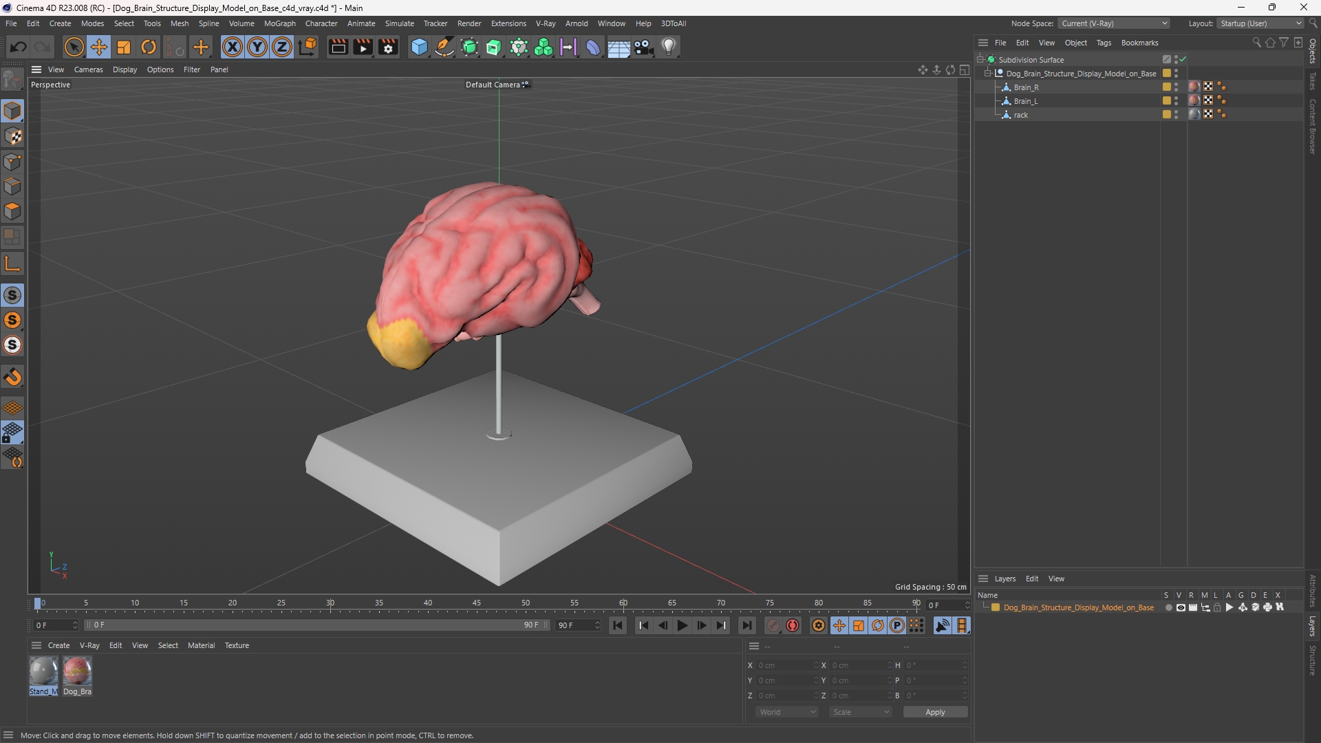Open the V-Ray menu in the main menu bar
This screenshot has width=1321, height=743.
click(546, 23)
